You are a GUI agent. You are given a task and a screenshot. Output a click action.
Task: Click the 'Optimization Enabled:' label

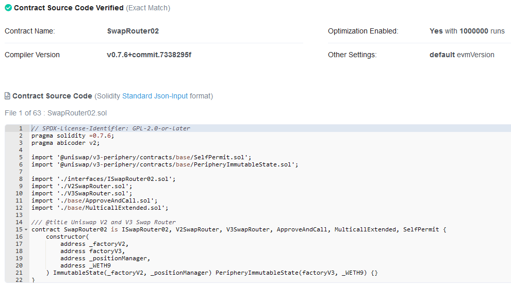363,31
